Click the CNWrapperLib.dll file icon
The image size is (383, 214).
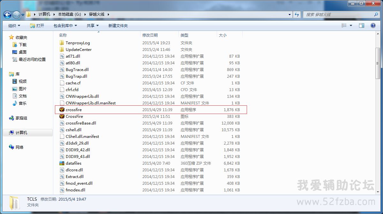(x=62, y=96)
